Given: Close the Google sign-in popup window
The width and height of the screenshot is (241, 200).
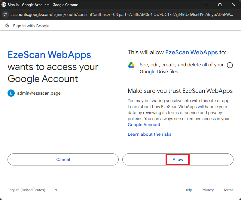Looking at the screenshot, I should (234, 5).
